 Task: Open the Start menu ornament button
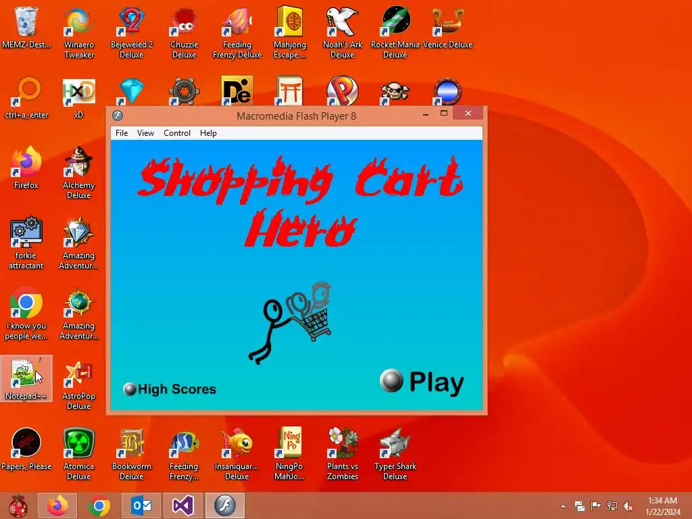[18, 505]
